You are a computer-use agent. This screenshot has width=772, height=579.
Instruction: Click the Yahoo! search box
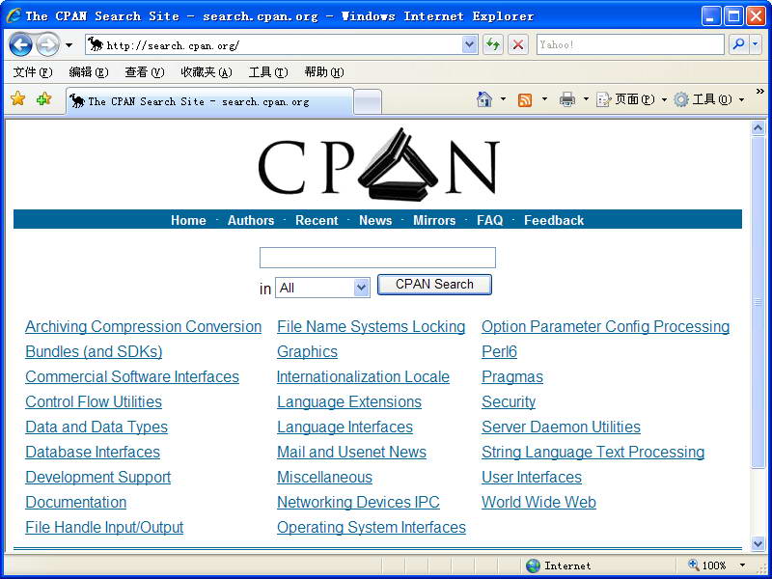click(x=630, y=44)
